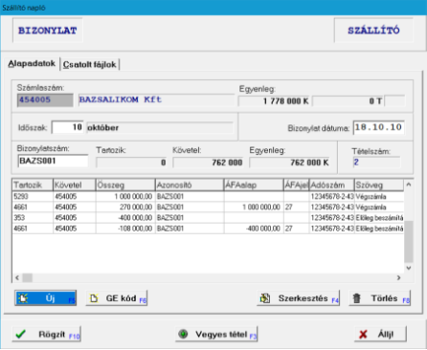Click the ÁFAjel column header
427x350 pixels.
tap(297, 185)
